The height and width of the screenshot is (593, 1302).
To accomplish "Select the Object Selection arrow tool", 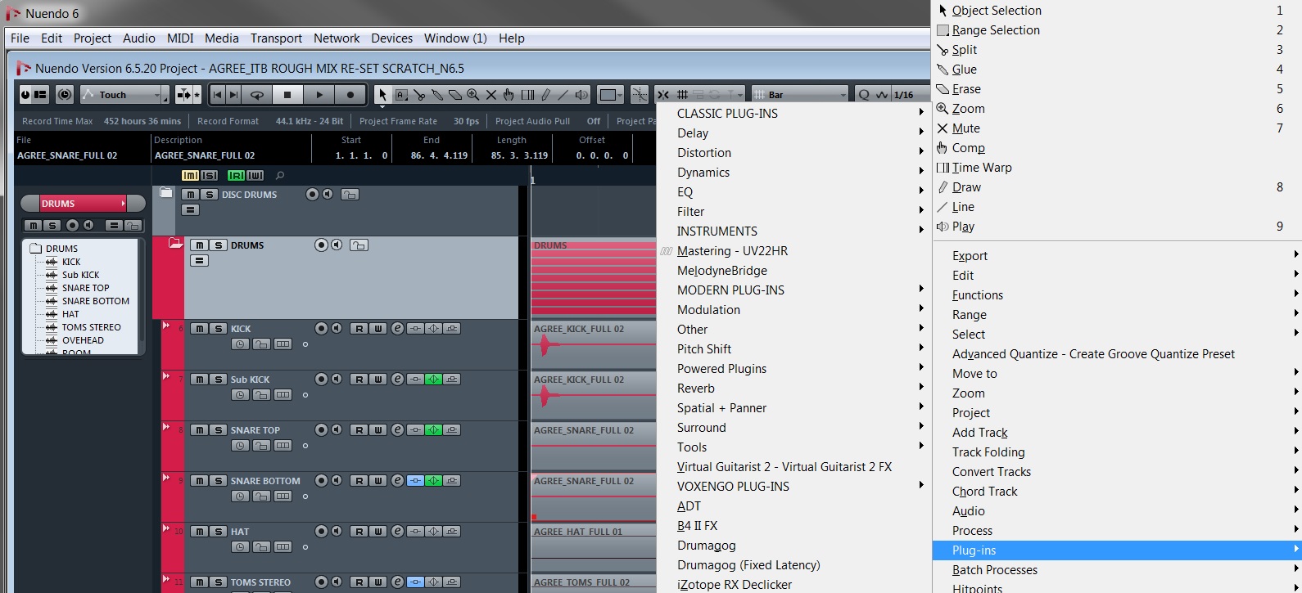I will [x=382, y=95].
